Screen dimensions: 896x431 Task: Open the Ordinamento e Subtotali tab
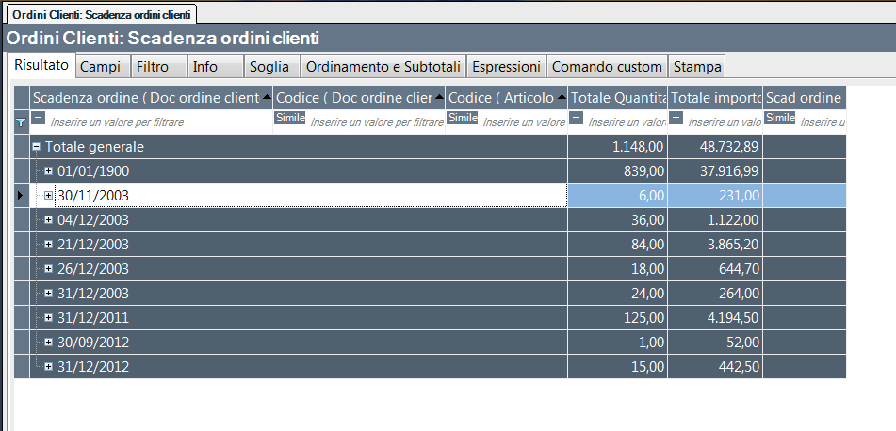[x=383, y=67]
